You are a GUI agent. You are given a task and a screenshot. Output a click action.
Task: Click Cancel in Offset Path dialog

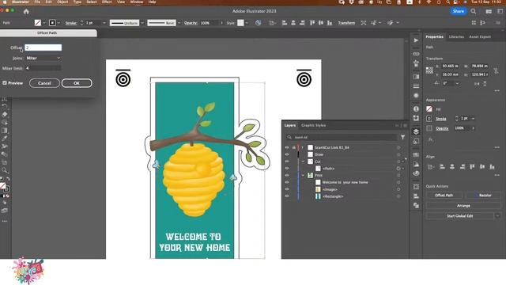44,83
